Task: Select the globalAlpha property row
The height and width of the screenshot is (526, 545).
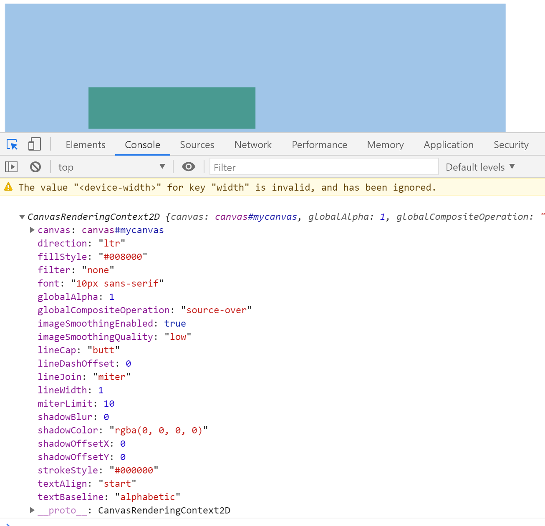Action: pos(76,297)
